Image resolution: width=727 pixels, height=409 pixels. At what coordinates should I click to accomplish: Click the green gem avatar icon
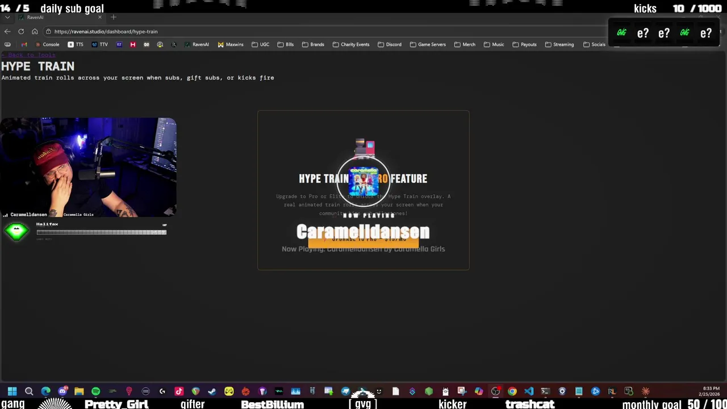pyautogui.click(x=16, y=231)
